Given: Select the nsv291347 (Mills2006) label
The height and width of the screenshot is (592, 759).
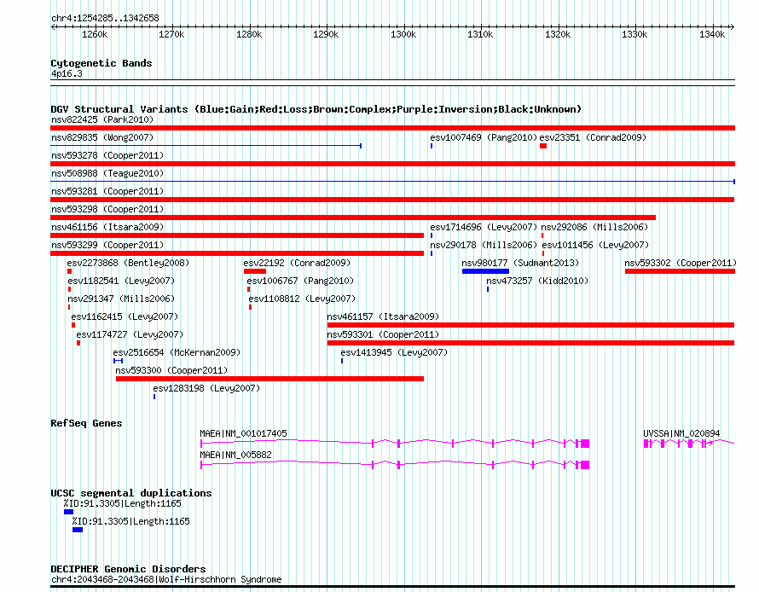Looking at the screenshot, I should pyautogui.click(x=121, y=299).
